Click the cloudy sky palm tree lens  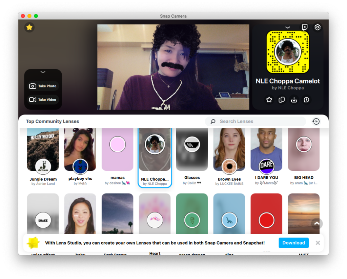[x=117, y=213]
